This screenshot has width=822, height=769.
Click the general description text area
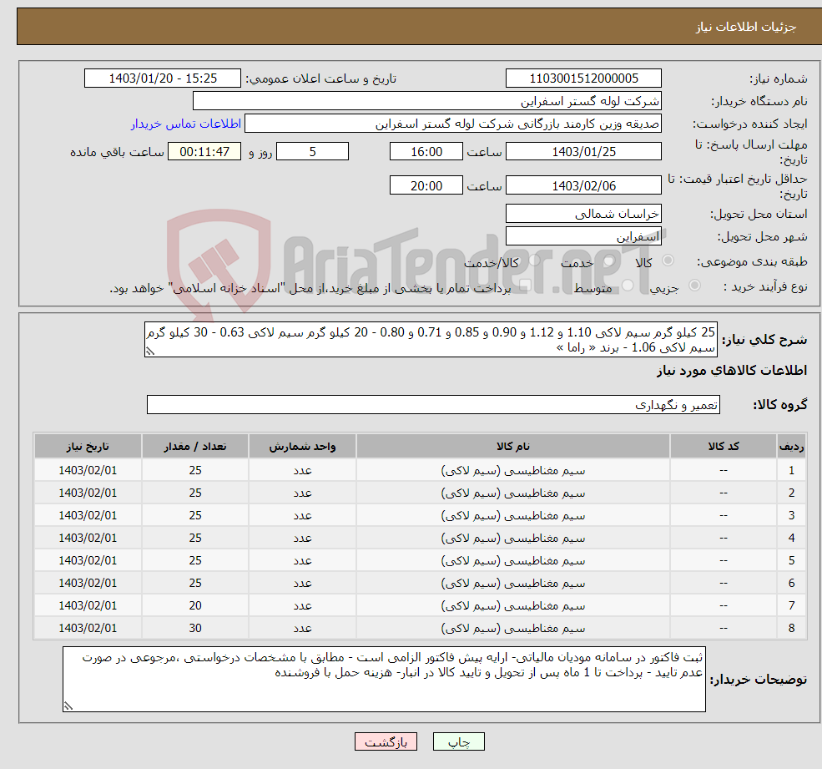click(431, 339)
